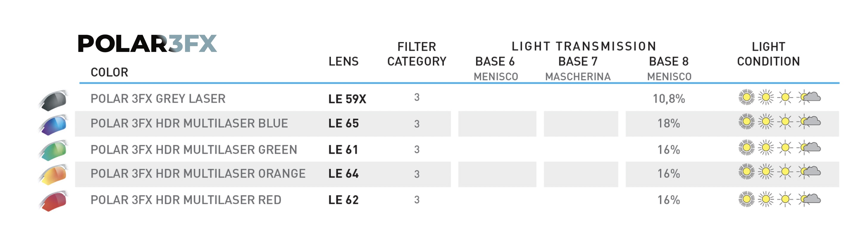Click lens code LE 61

343,150
